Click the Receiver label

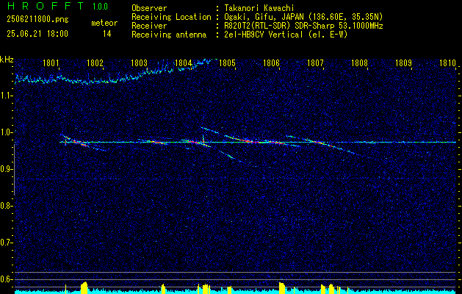pos(149,26)
